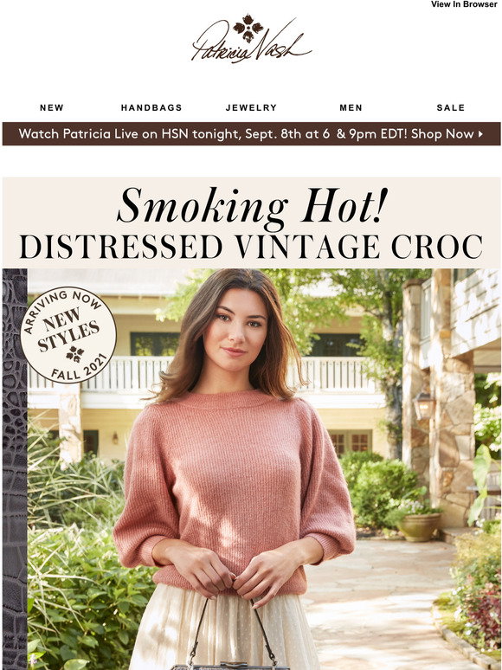The height and width of the screenshot is (670, 502).
Task: Click the Distressed Vintage Croc heading
Action: coord(251,247)
